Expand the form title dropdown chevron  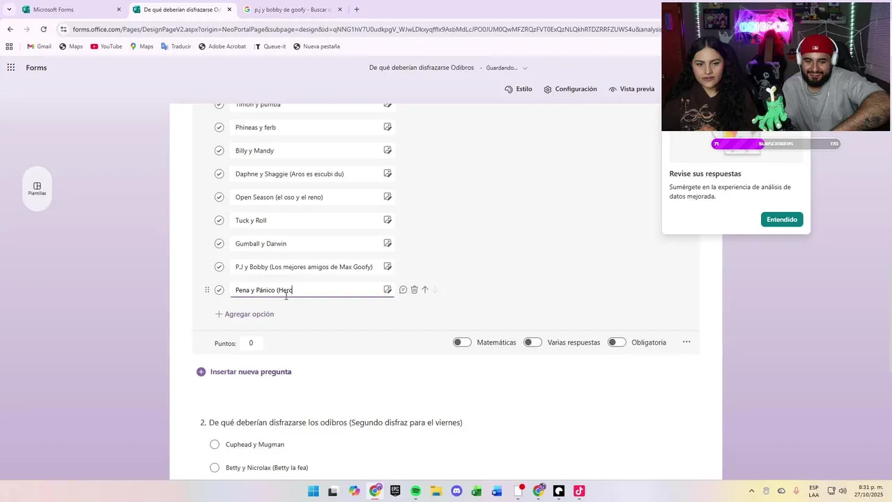(x=525, y=68)
